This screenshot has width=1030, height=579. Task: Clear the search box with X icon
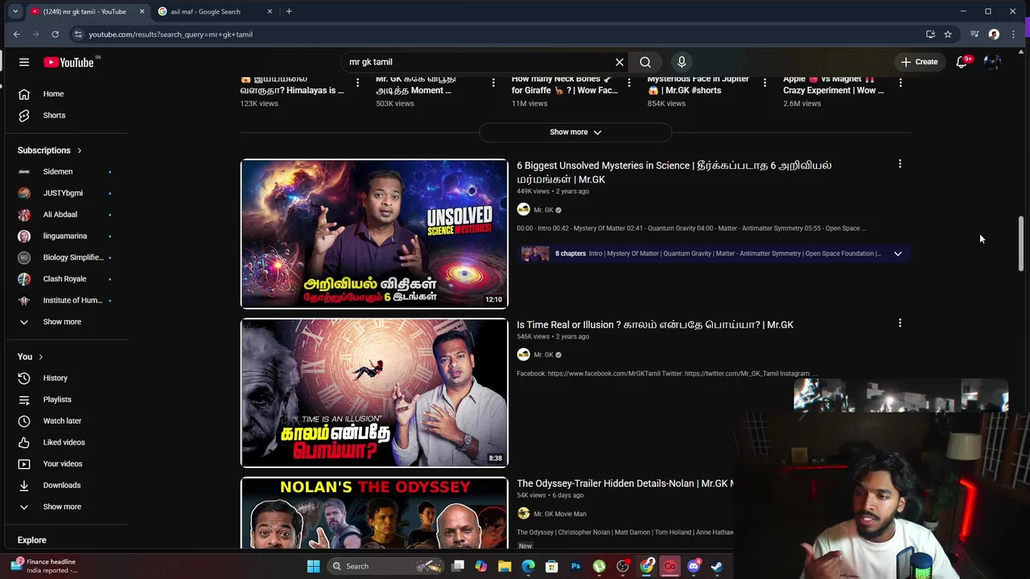point(620,62)
